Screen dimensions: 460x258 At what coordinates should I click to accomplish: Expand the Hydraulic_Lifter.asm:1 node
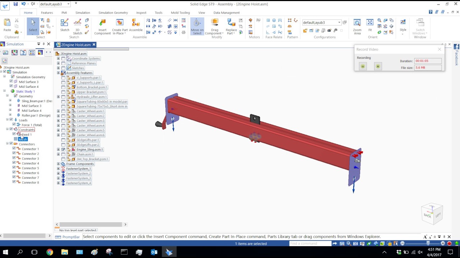click(x=58, y=97)
